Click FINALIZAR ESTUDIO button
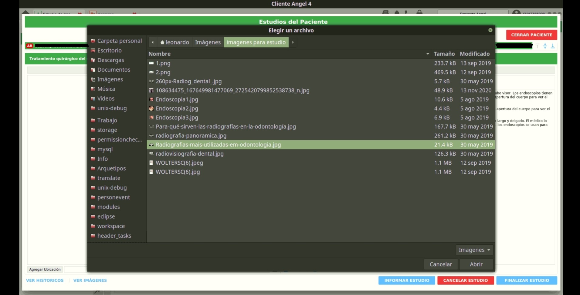580x295 pixels. [x=527, y=280]
